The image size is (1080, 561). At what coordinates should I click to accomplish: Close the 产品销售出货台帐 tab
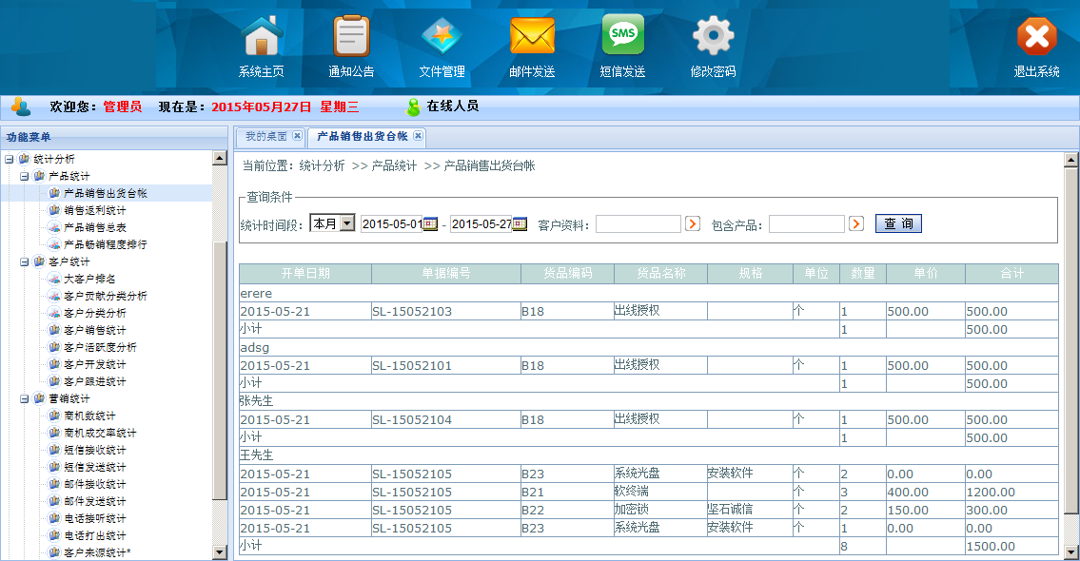418,136
